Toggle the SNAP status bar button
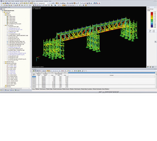157x141 pixels. point(100,92)
